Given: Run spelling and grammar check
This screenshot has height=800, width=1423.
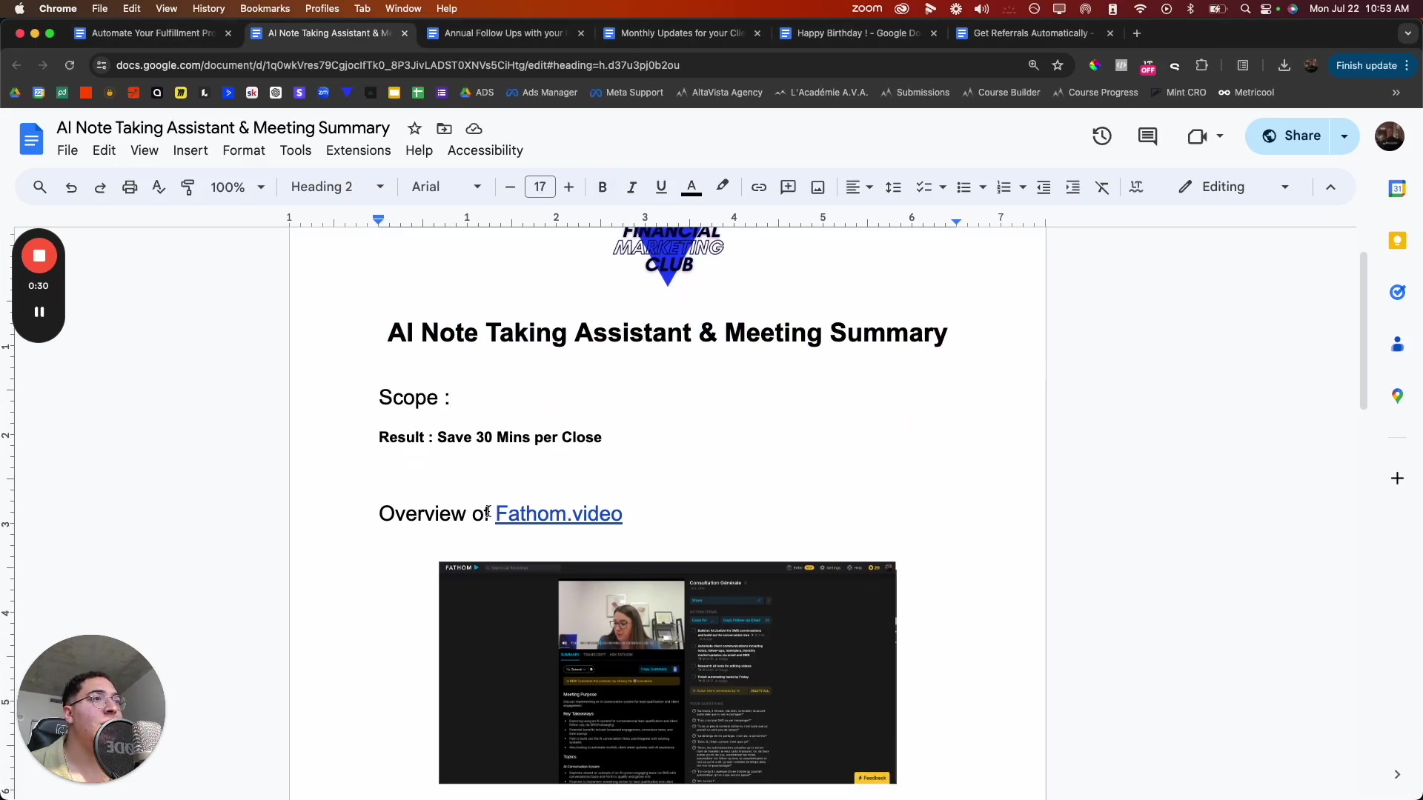Looking at the screenshot, I should (159, 187).
